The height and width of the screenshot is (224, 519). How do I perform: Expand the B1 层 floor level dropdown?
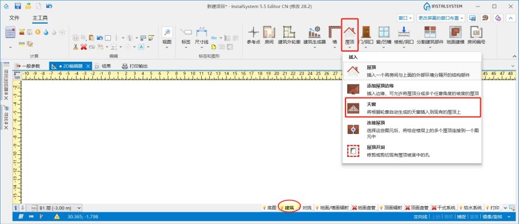tap(79, 208)
